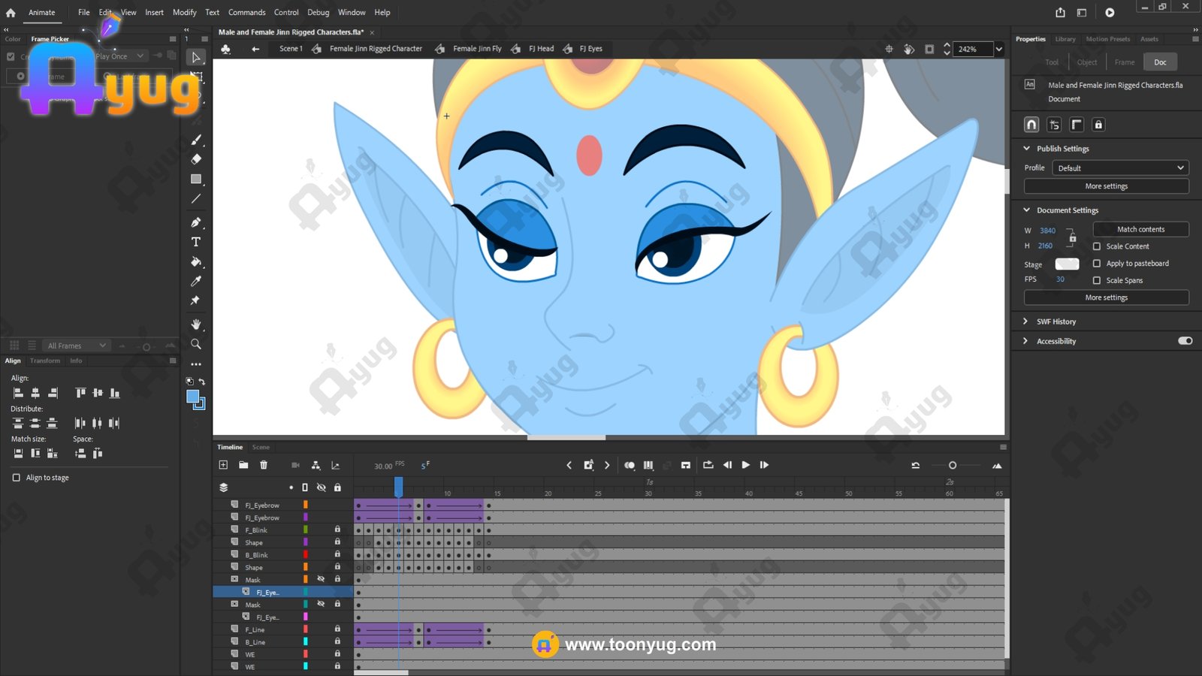Viewport: 1202px width, 676px height.
Task: Select the Asset Warp pin tool
Action: pos(196,300)
